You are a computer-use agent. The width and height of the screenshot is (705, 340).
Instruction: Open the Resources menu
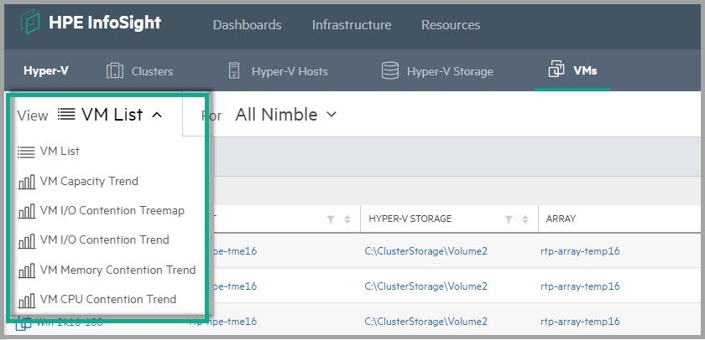click(x=451, y=24)
